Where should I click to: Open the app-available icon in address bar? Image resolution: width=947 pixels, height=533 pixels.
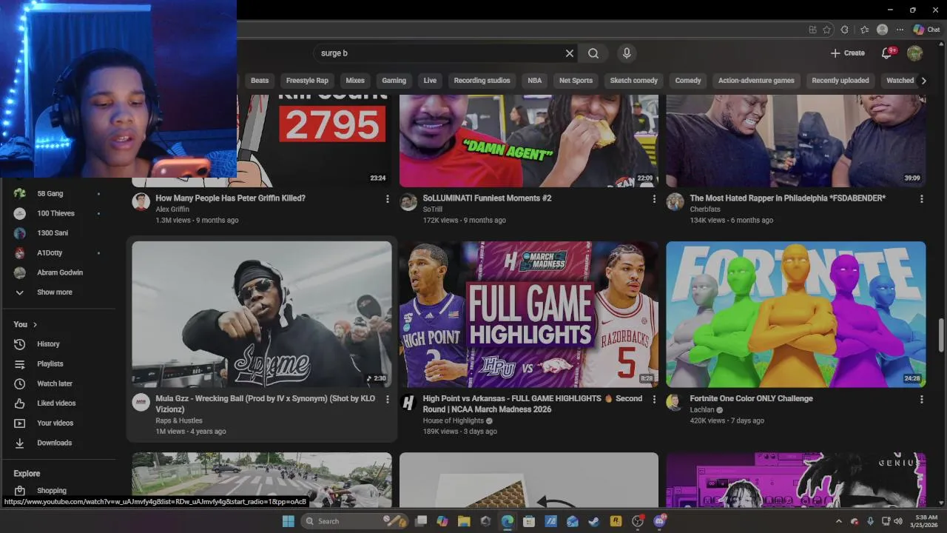coord(812,30)
